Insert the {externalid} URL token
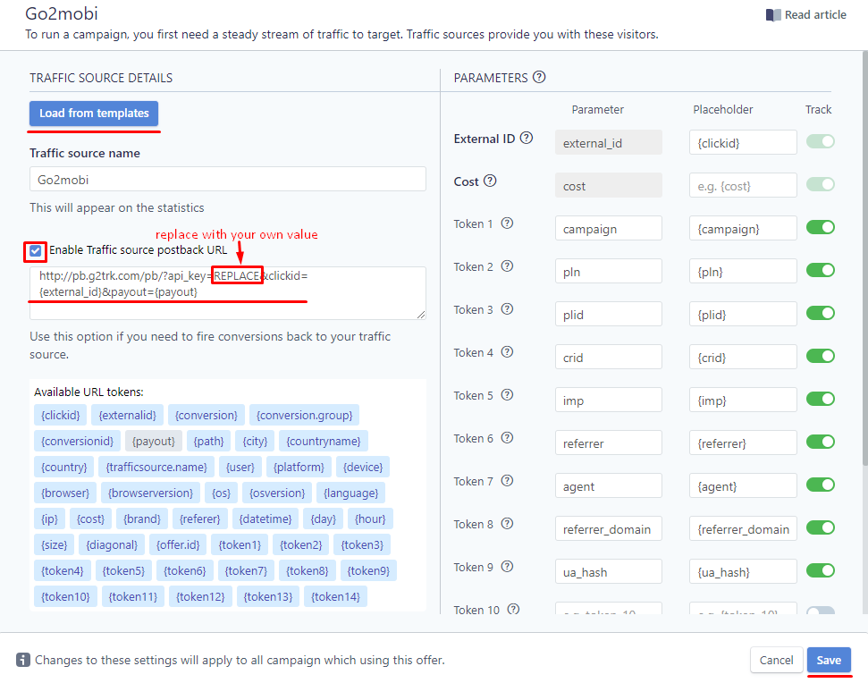Screen dimensions: 868x683 127,415
